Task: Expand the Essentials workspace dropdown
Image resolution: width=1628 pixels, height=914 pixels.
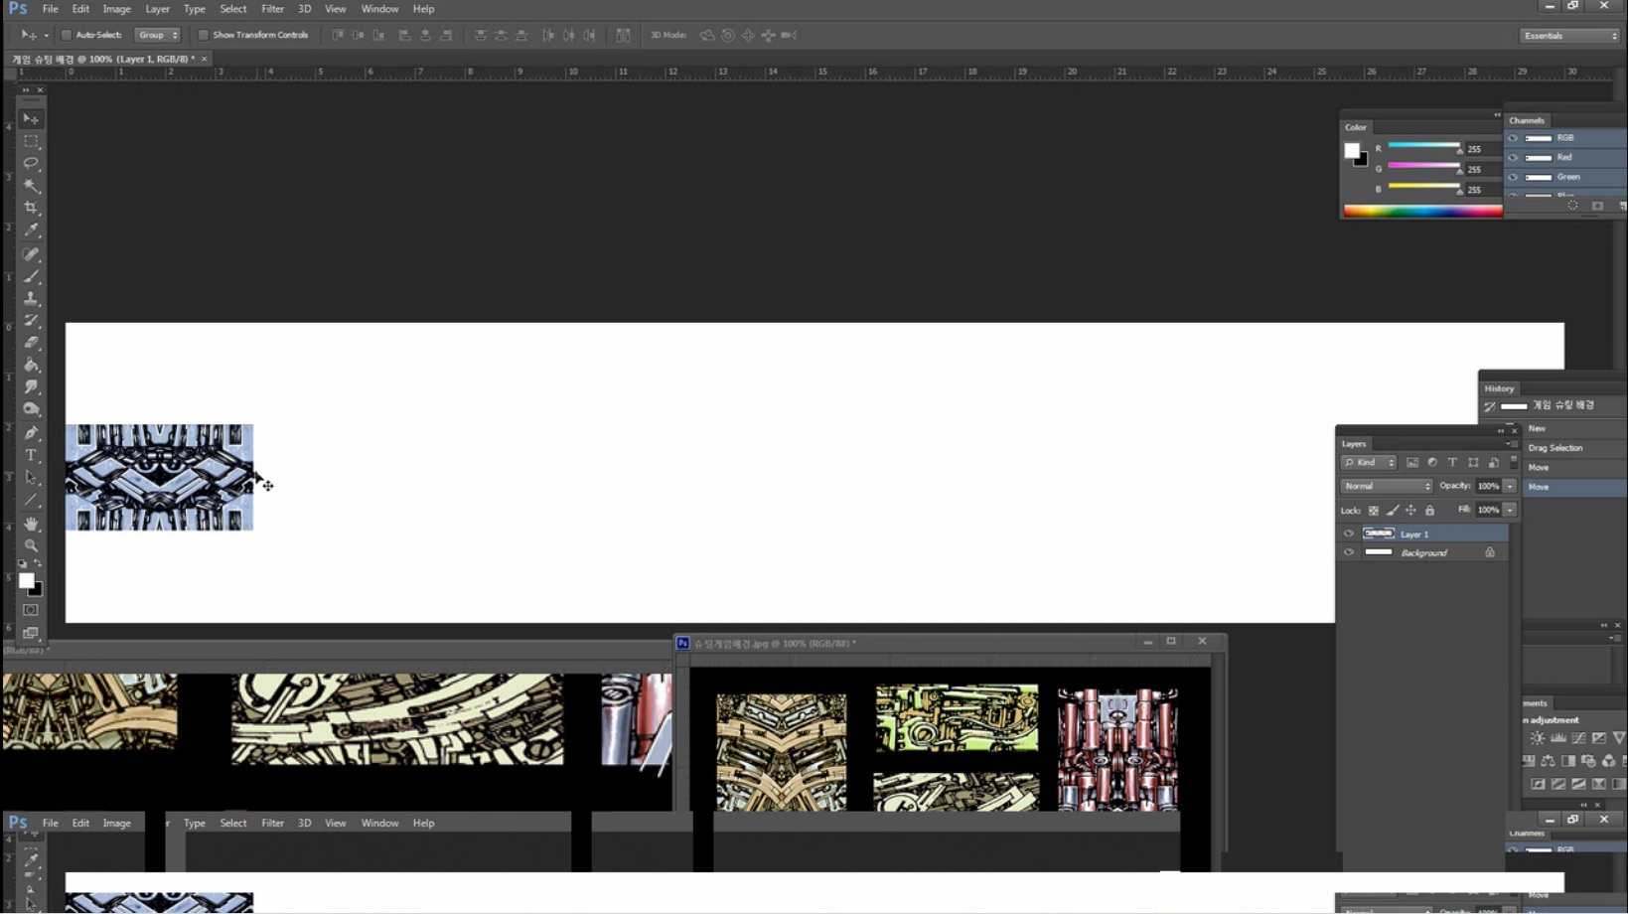Action: 1569,36
